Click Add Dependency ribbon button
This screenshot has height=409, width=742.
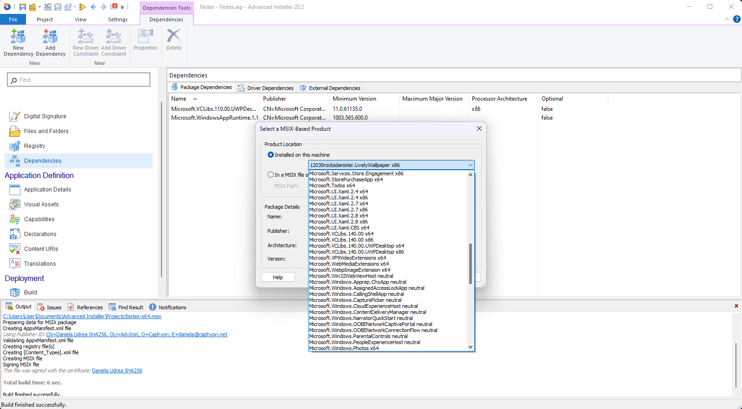[51, 43]
